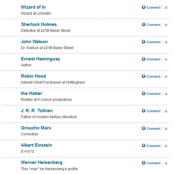
Task: Open Sherlock Holmes profile name link
Action: pos(39,24)
